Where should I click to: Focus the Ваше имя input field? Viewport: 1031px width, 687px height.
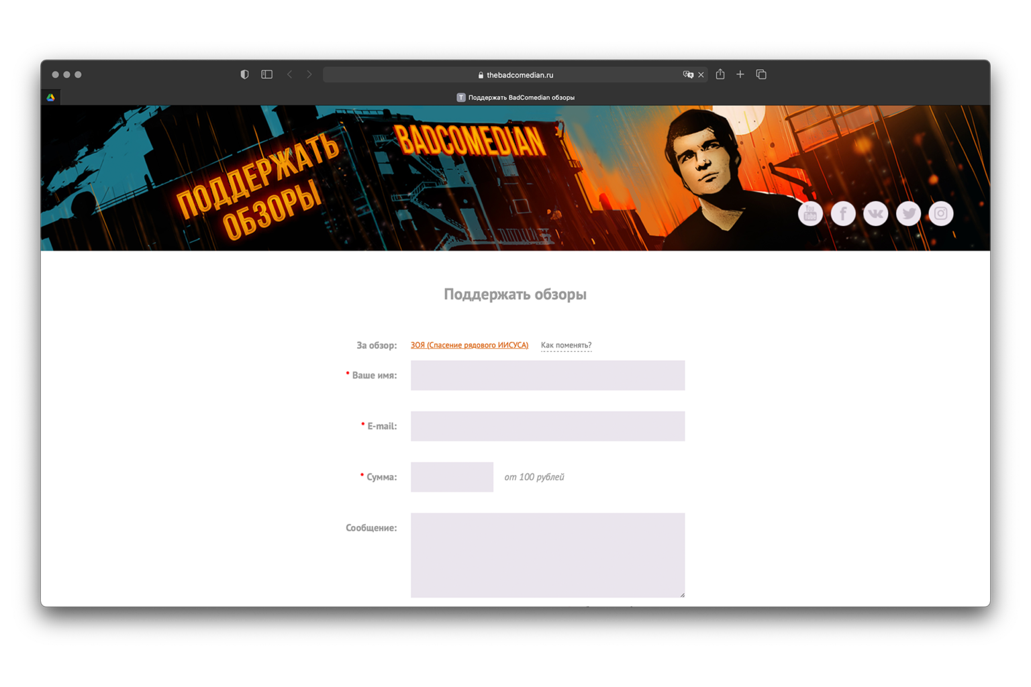pyautogui.click(x=548, y=375)
